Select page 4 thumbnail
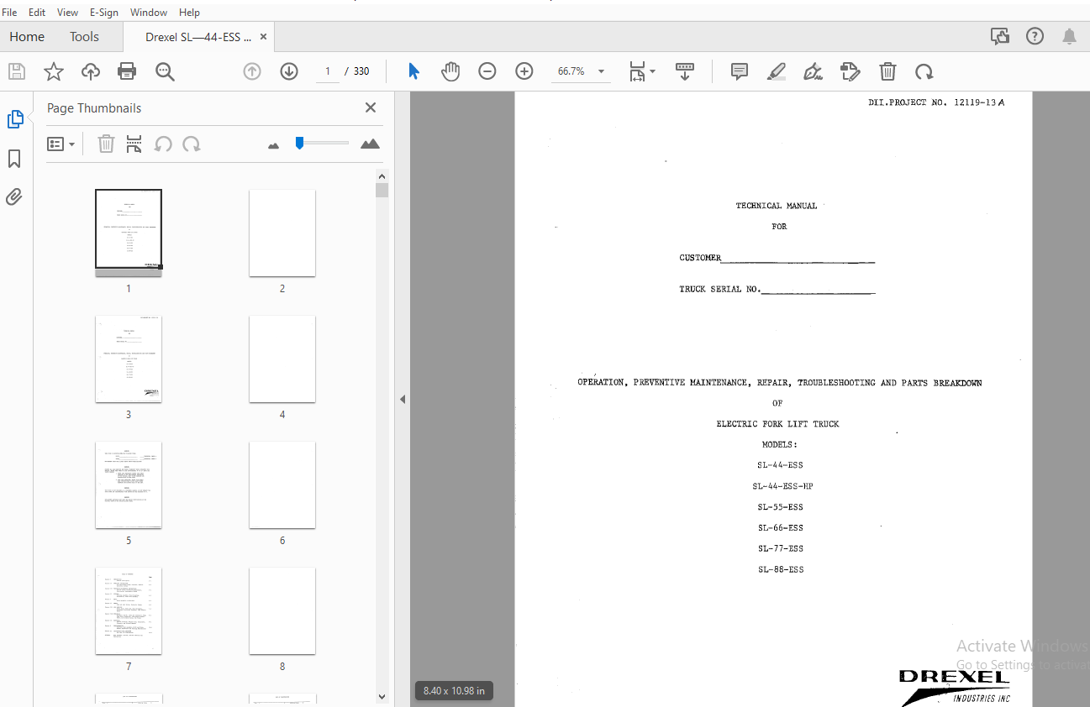The image size is (1090, 707). click(282, 359)
